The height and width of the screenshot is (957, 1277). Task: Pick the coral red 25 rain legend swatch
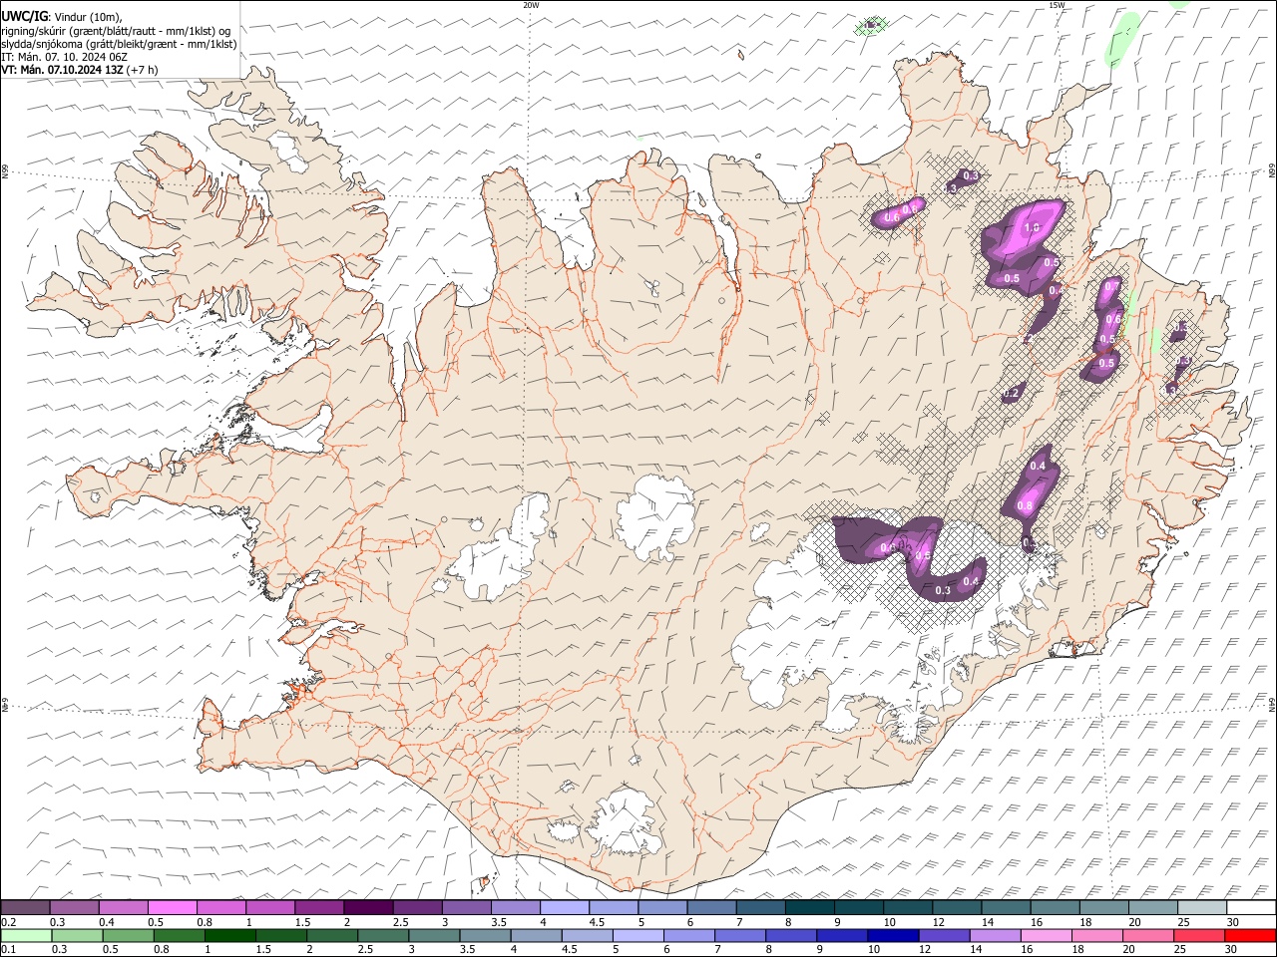coord(1198,935)
